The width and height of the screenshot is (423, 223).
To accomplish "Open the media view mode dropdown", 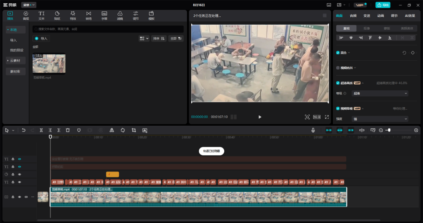I will coord(144,38).
